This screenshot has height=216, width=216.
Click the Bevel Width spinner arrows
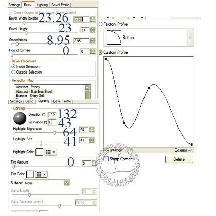click(x=93, y=20)
